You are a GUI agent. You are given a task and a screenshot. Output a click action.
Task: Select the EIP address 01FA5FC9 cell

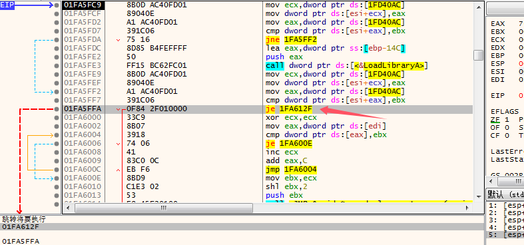coord(83,5)
